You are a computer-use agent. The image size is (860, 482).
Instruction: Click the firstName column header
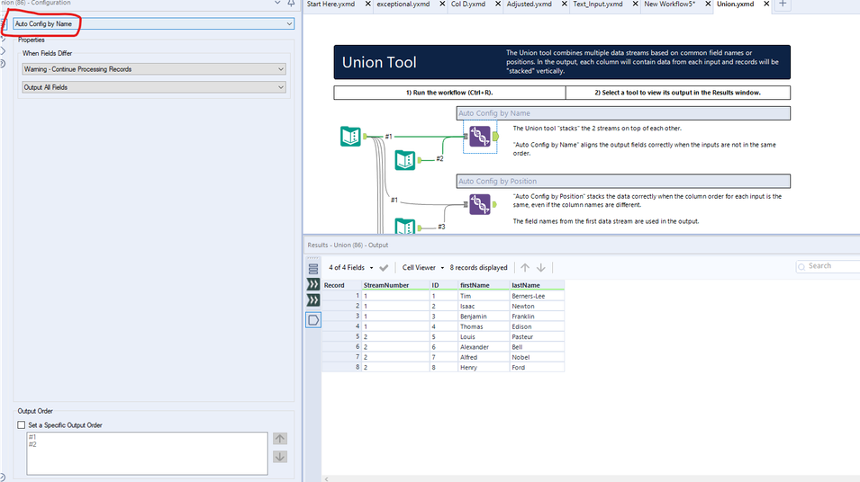tap(484, 285)
